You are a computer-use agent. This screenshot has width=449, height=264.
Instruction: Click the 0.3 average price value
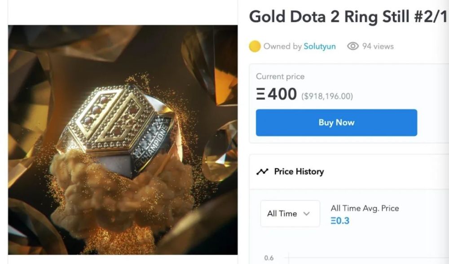(x=343, y=221)
